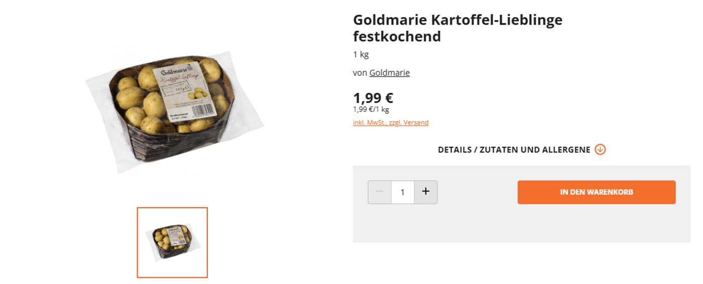This screenshot has width=703, height=284.
Task: Click the 1,99 €/1 kg unit price
Action: point(371,109)
